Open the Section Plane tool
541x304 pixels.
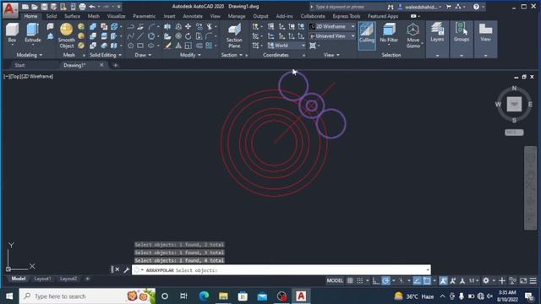pos(234,35)
